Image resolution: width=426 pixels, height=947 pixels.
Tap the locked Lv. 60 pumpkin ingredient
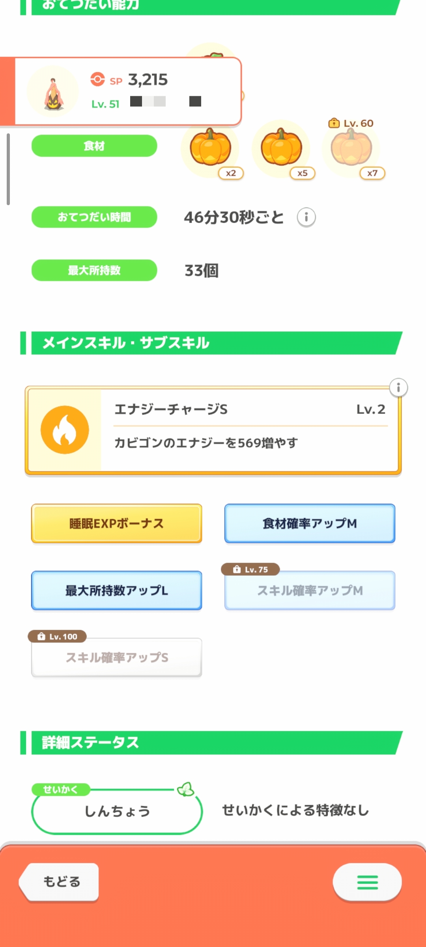351,148
